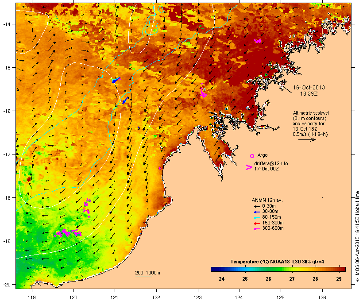The width and height of the screenshot is (363, 301).
Task: Click the latitude label -14
Action: pos(7,24)
